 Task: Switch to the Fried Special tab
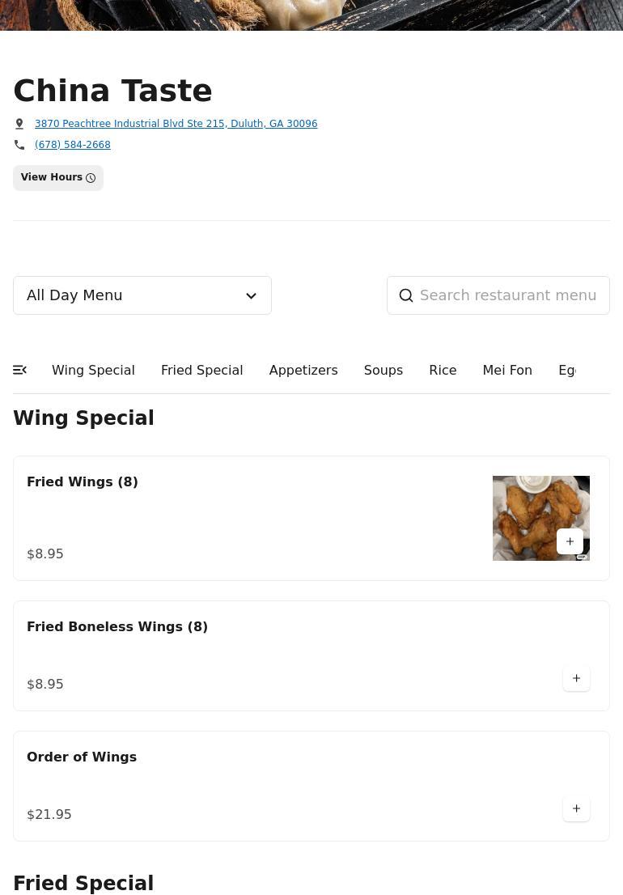201,370
